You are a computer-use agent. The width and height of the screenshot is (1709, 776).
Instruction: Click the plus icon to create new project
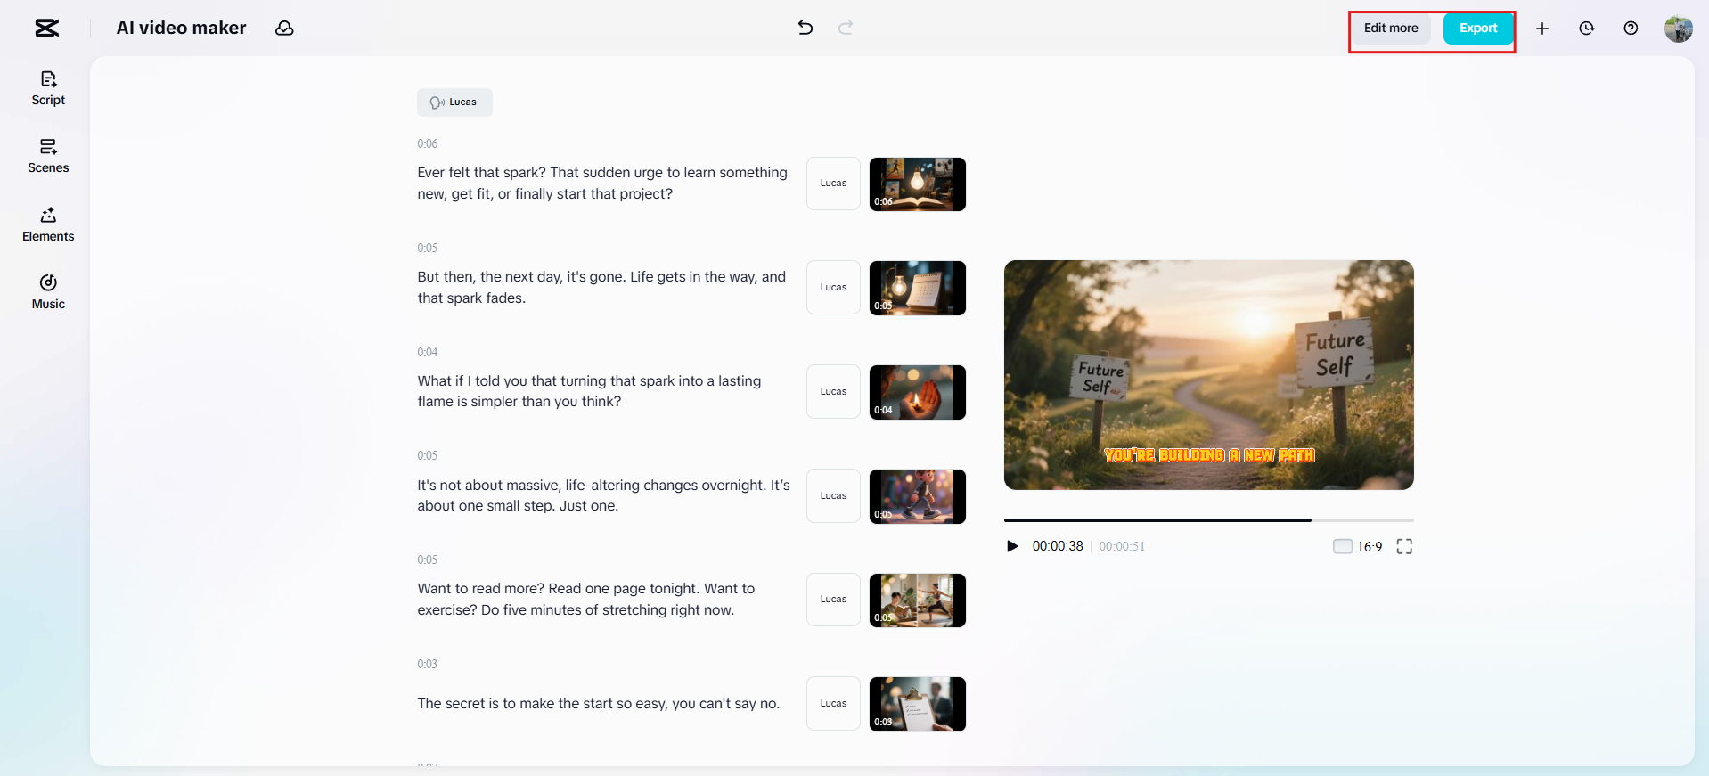(1542, 29)
